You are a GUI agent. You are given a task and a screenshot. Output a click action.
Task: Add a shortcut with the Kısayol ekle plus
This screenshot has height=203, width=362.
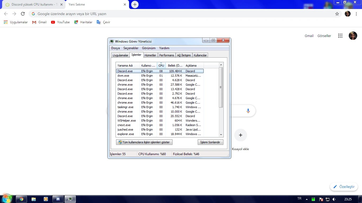coord(241,135)
